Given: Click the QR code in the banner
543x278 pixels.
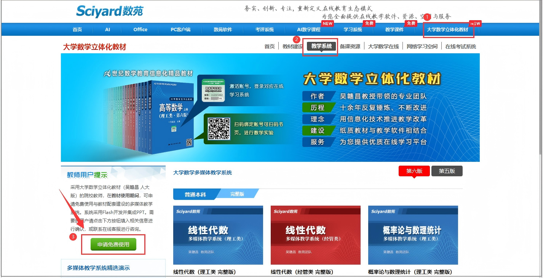Looking at the screenshot, I should click(x=219, y=128).
